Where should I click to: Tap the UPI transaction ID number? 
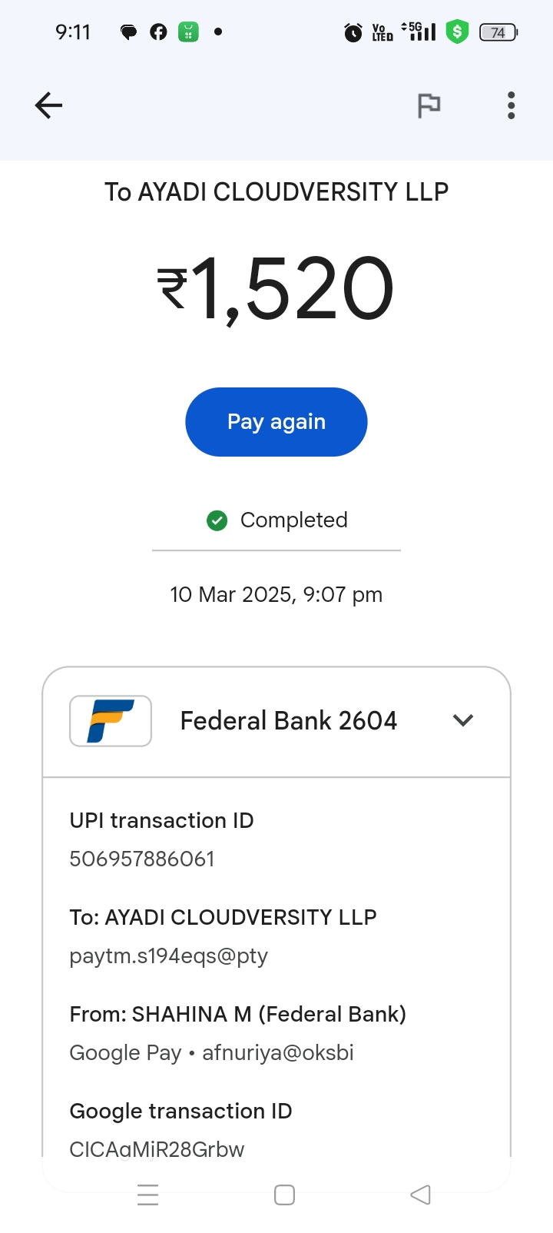(142, 859)
